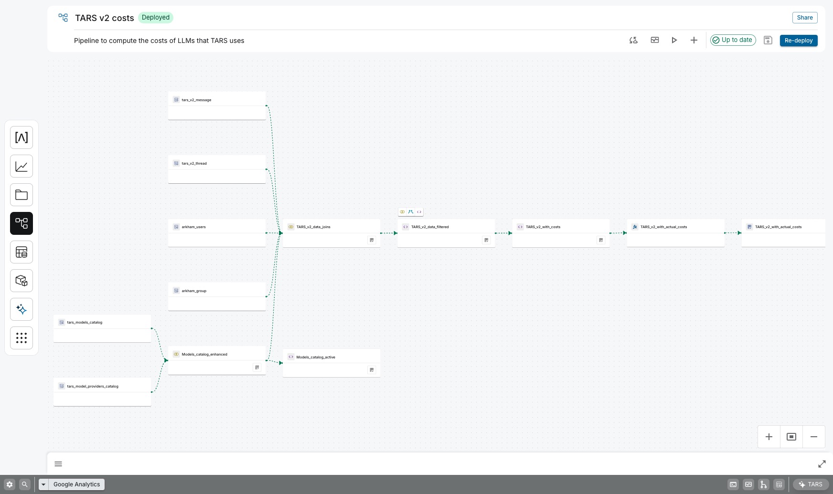
Task: Open search in bottom bar
Action: pos(25,484)
